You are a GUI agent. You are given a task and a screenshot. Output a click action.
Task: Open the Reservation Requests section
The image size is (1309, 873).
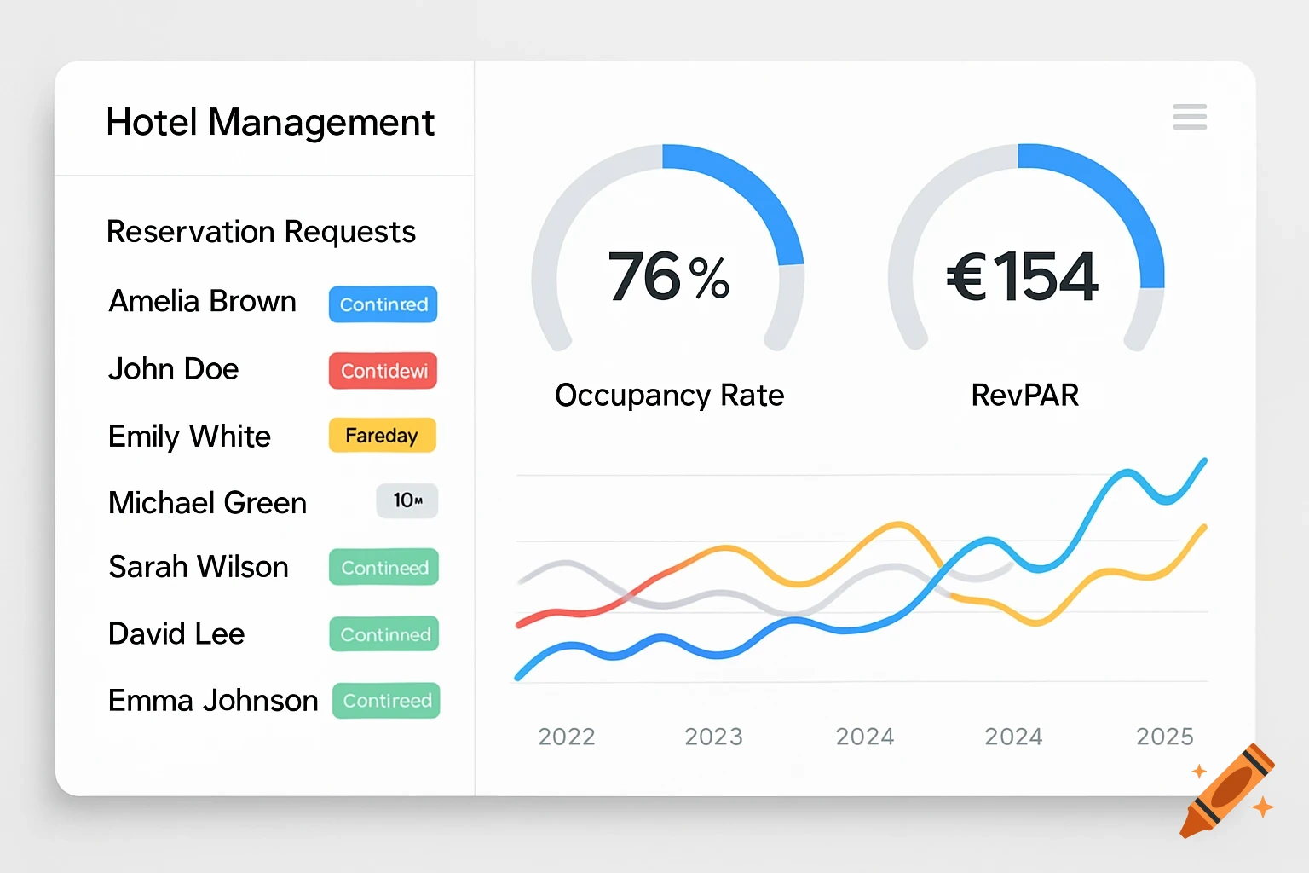click(x=262, y=231)
